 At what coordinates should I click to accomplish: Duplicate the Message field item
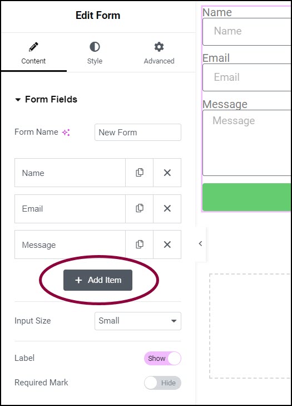(x=140, y=244)
